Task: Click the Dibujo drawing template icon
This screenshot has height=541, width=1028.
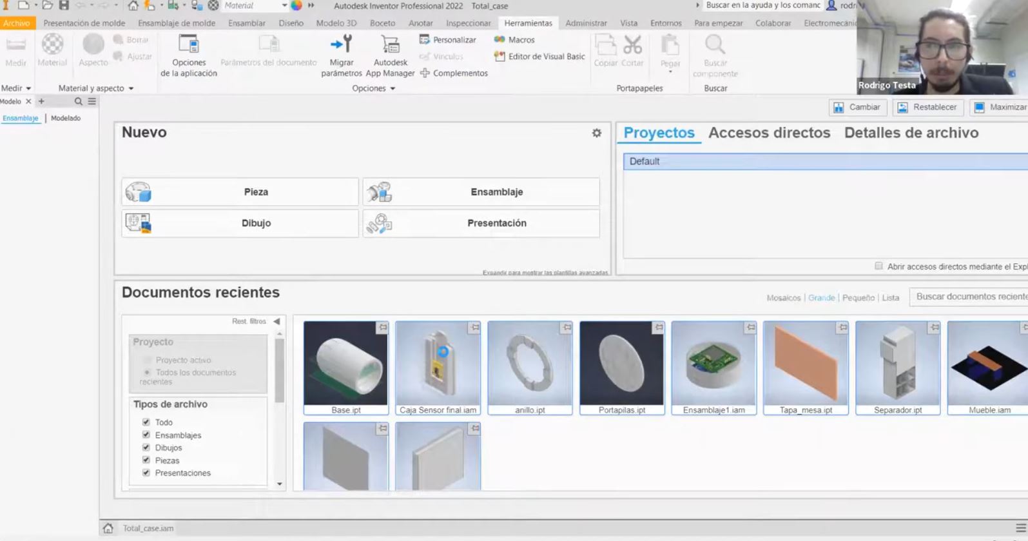Action: coord(138,223)
